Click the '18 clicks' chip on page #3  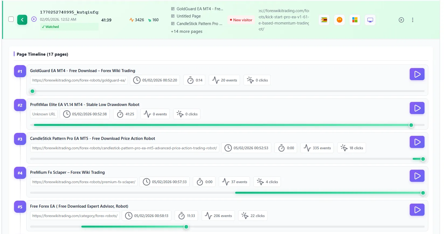point(352,148)
